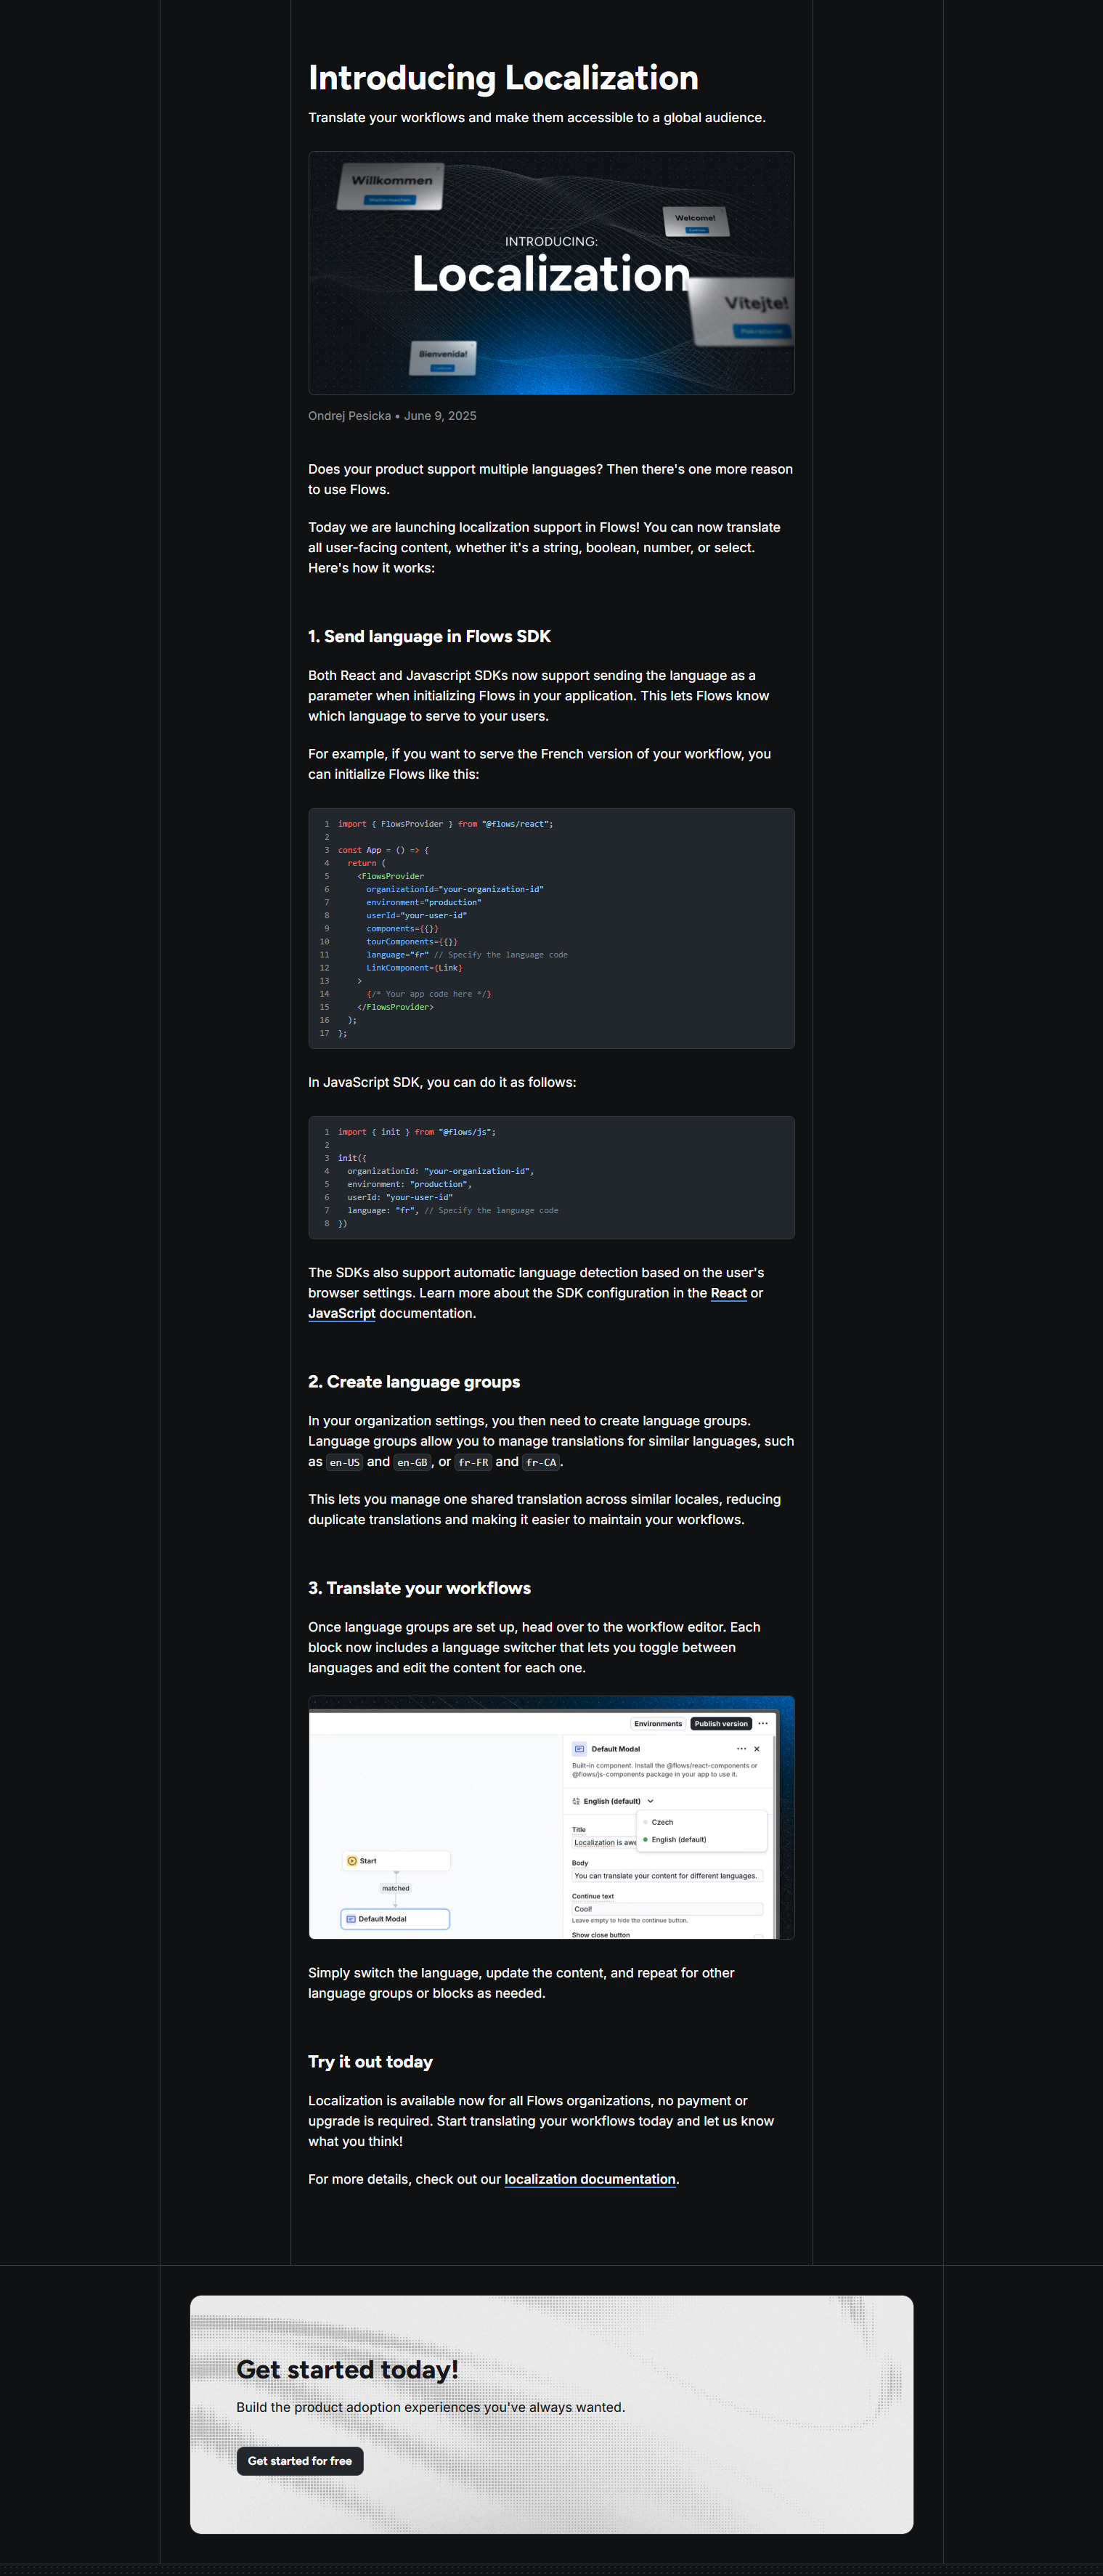
Task: Open the Default Modal panel three-dot menu
Action: (x=741, y=1749)
